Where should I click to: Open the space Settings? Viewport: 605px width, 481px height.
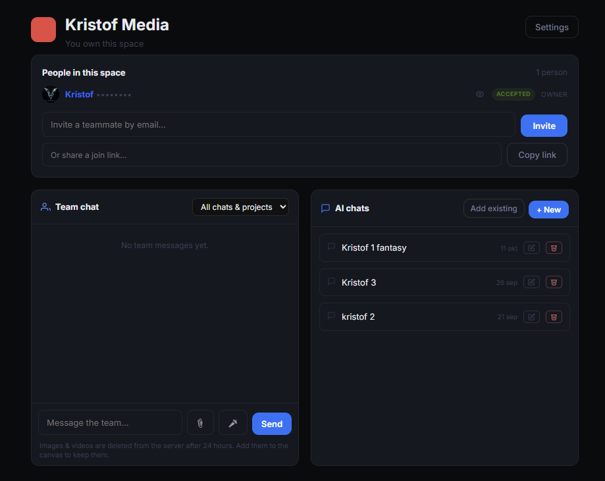(552, 27)
